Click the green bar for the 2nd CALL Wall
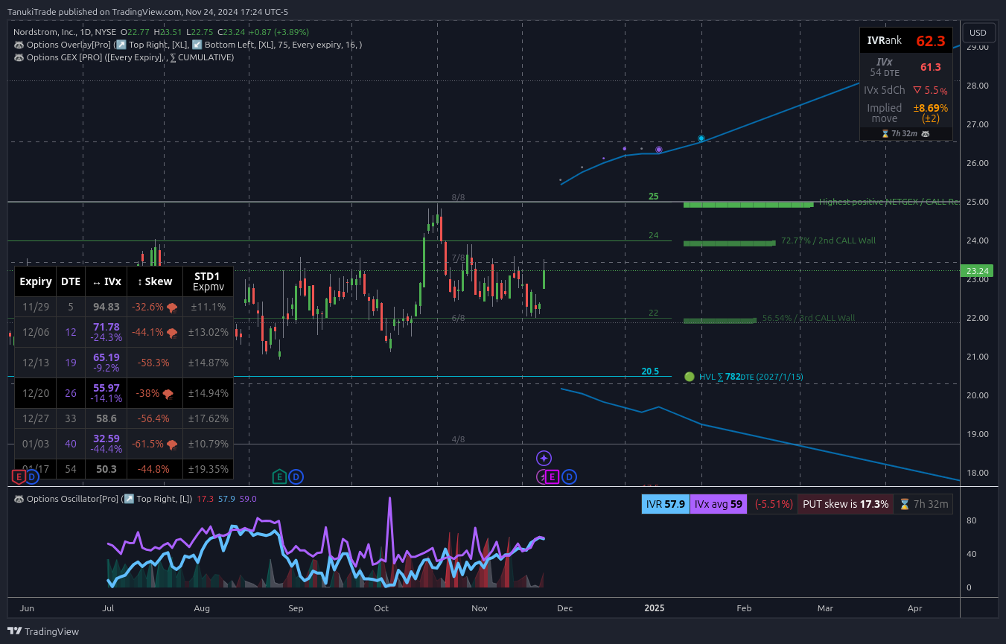This screenshot has width=1006, height=644. pyautogui.click(x=729, y=243)
